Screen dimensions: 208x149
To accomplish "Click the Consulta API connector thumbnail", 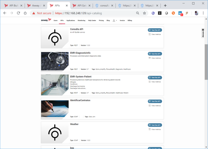I will (55, 38).
